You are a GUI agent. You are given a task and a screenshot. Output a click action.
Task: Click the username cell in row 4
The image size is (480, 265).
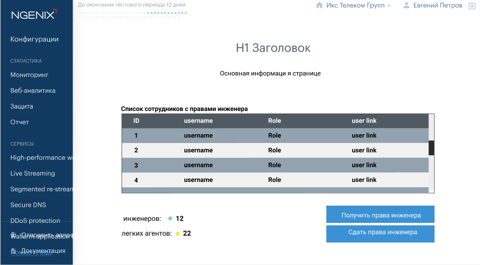(x=198, y=180)
